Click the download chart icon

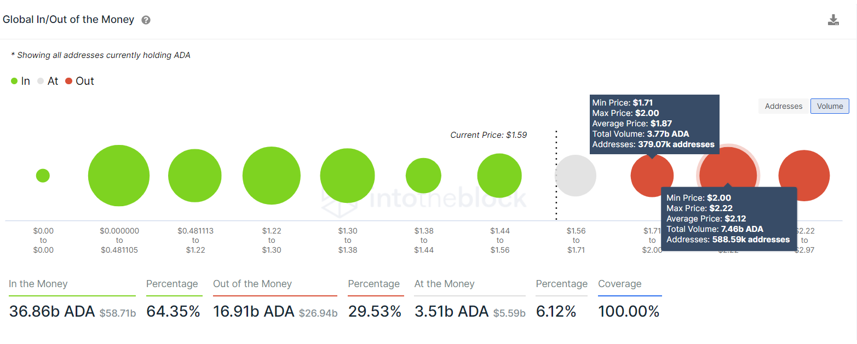(x=833, y=20)
